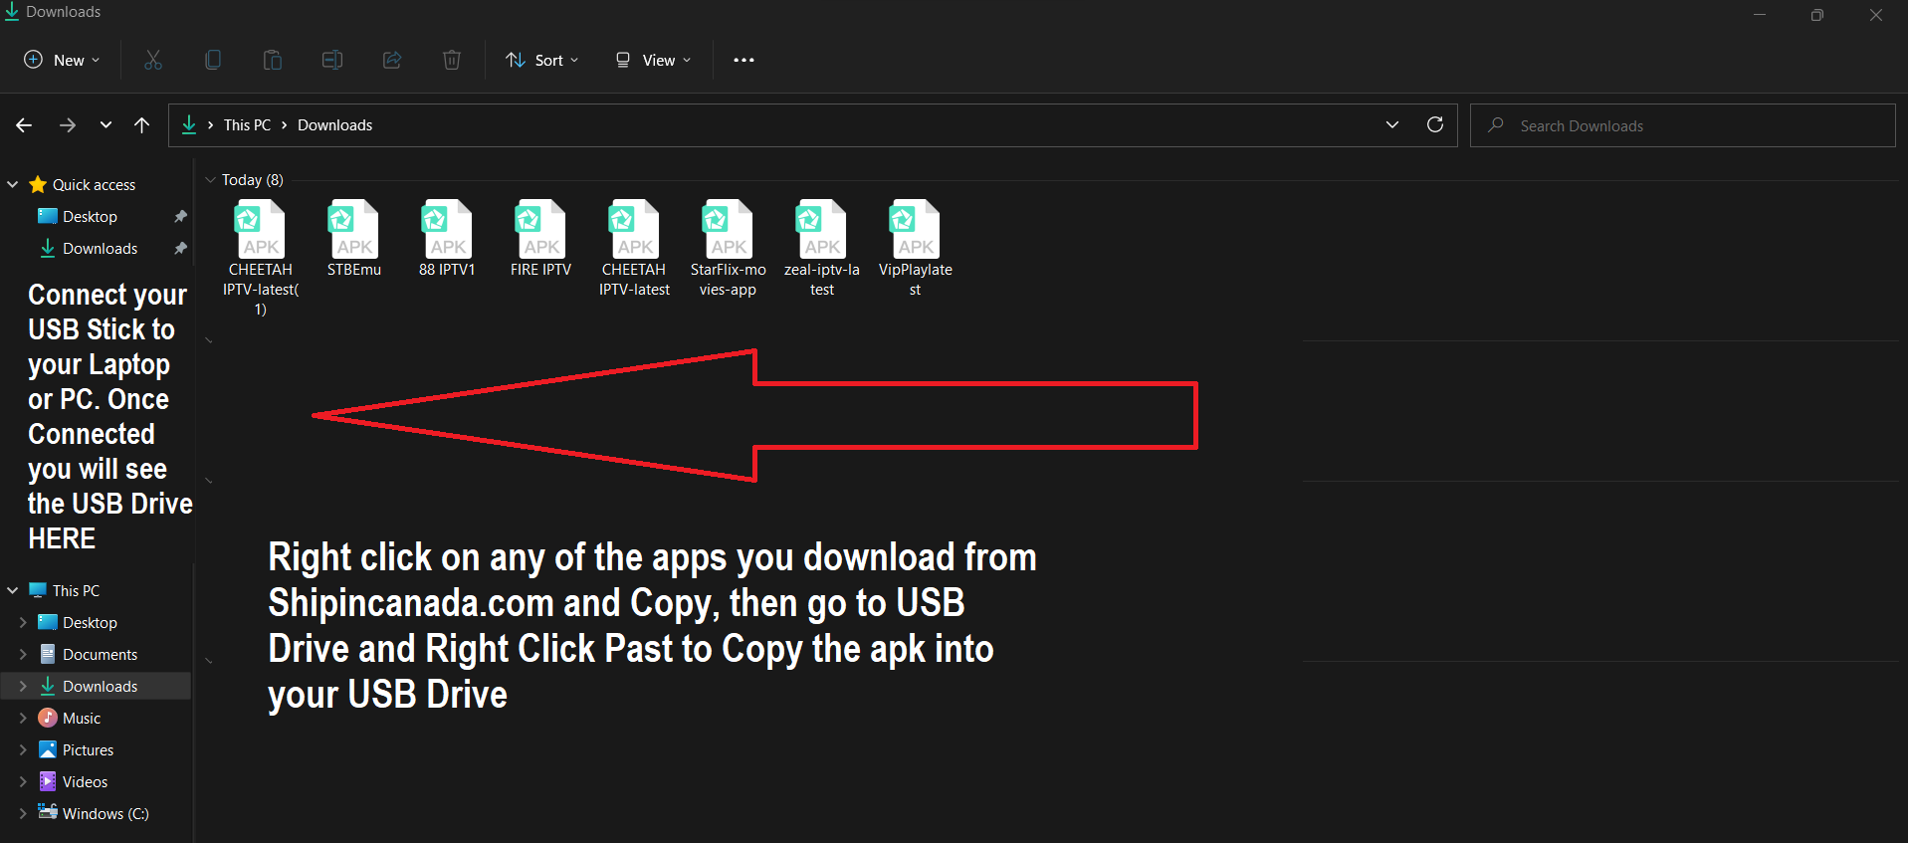
Task: Click the Delete trash can icon
Action: [x=452, y=60]
